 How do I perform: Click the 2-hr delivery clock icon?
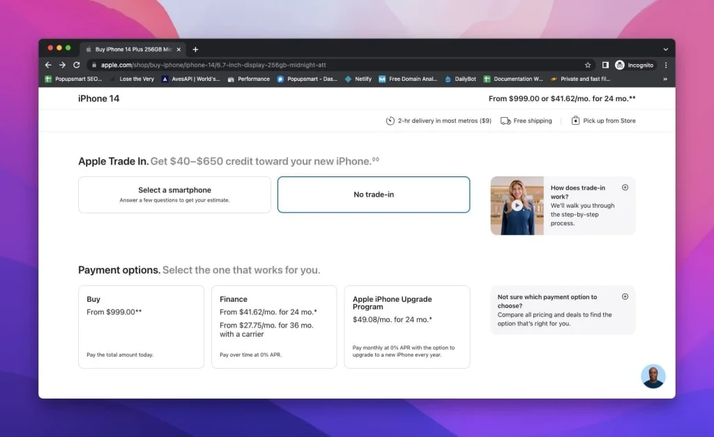(x=390, y=121)
